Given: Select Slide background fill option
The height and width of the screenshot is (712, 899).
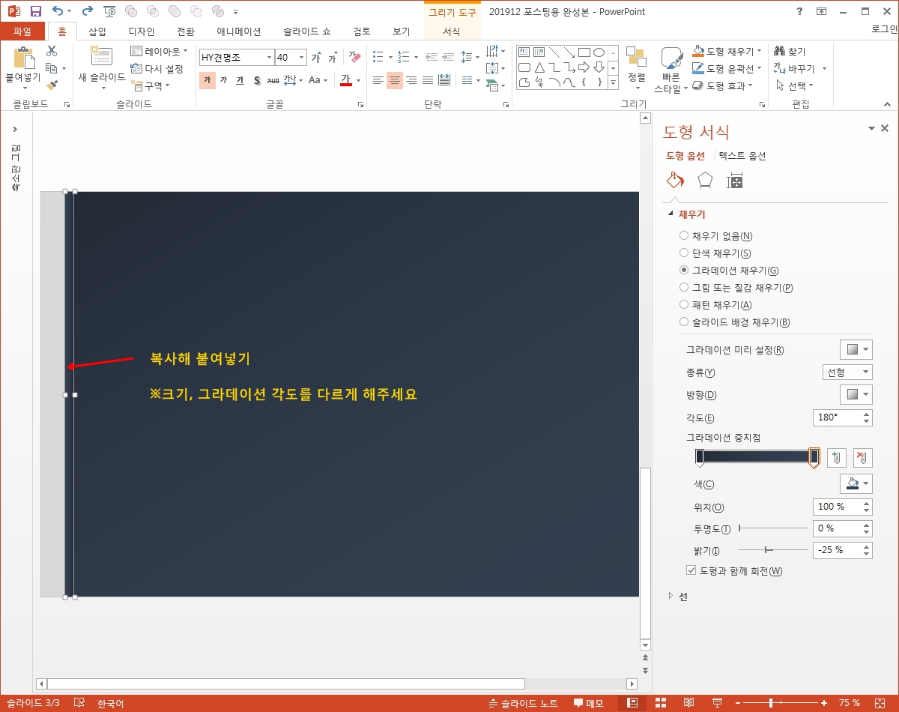Looking at the screenshot, I should [734, 322].
